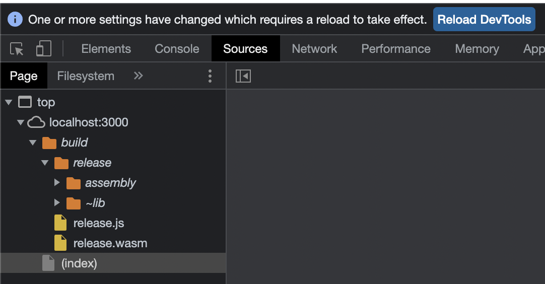The image size is (545, 284).
Task: Select the release.wasm file
Action: click(x=110, y=243)
